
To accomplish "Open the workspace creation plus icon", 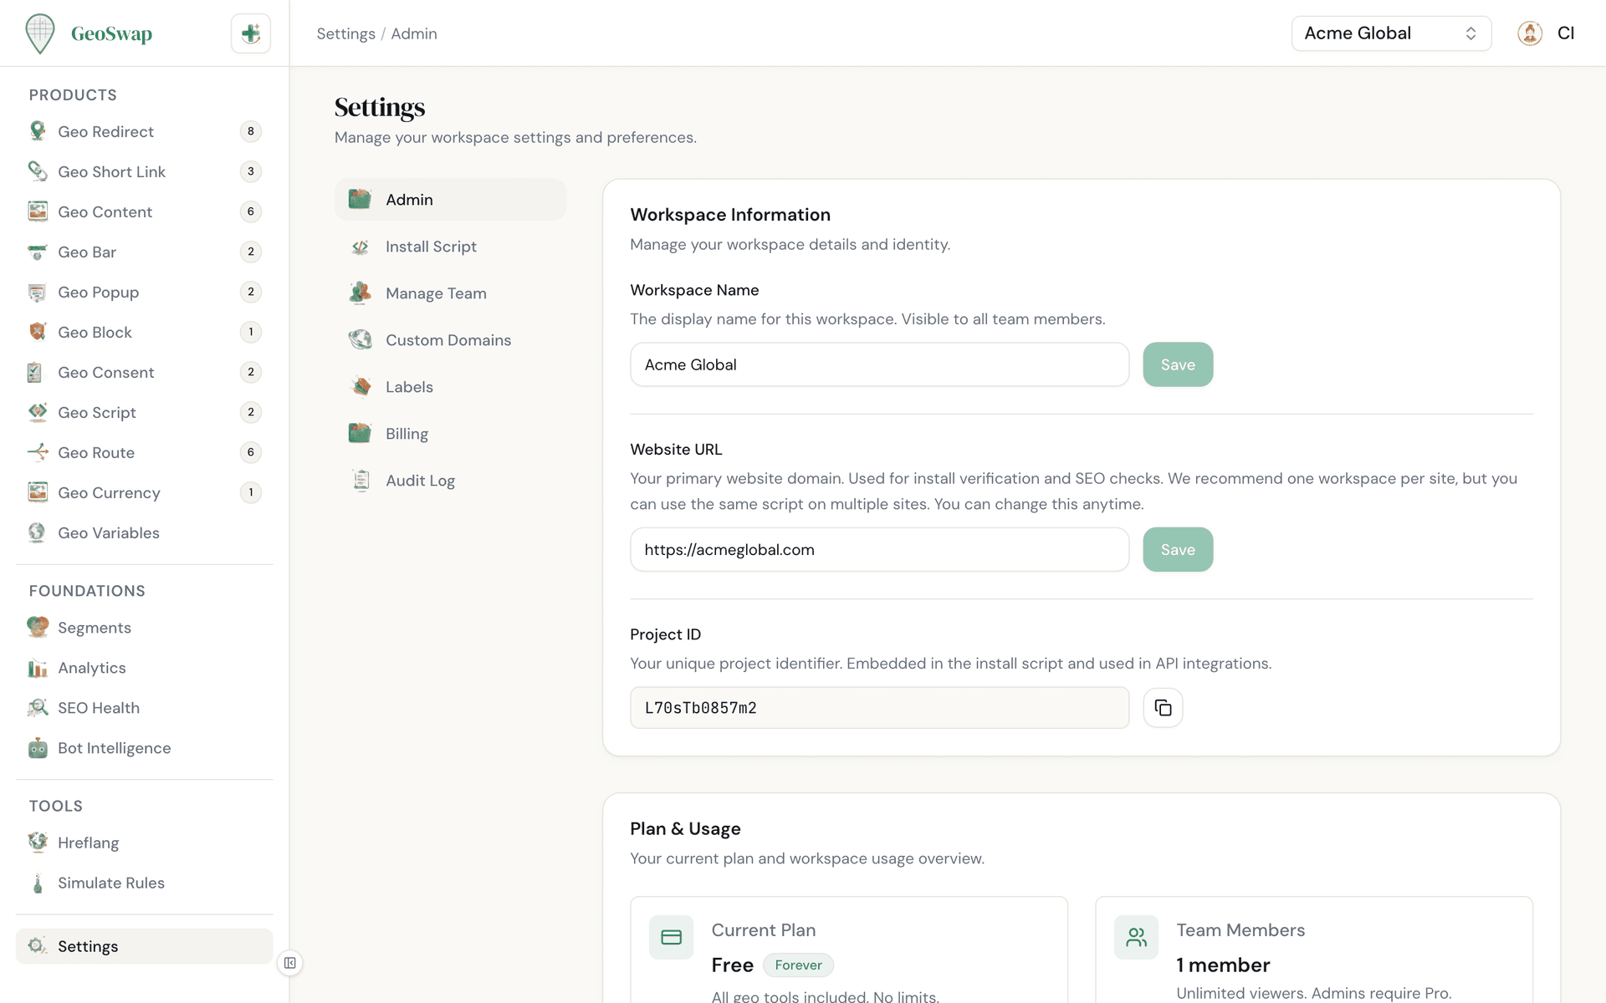I will click(x=250, y=33).
